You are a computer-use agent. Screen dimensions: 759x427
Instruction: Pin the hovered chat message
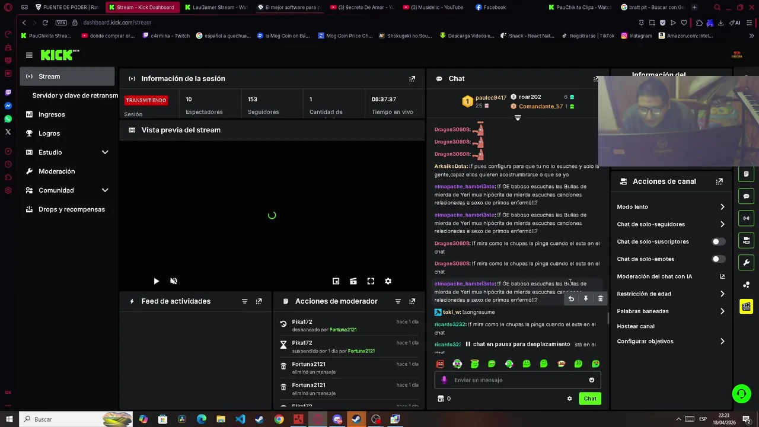(x=586, y=299)
